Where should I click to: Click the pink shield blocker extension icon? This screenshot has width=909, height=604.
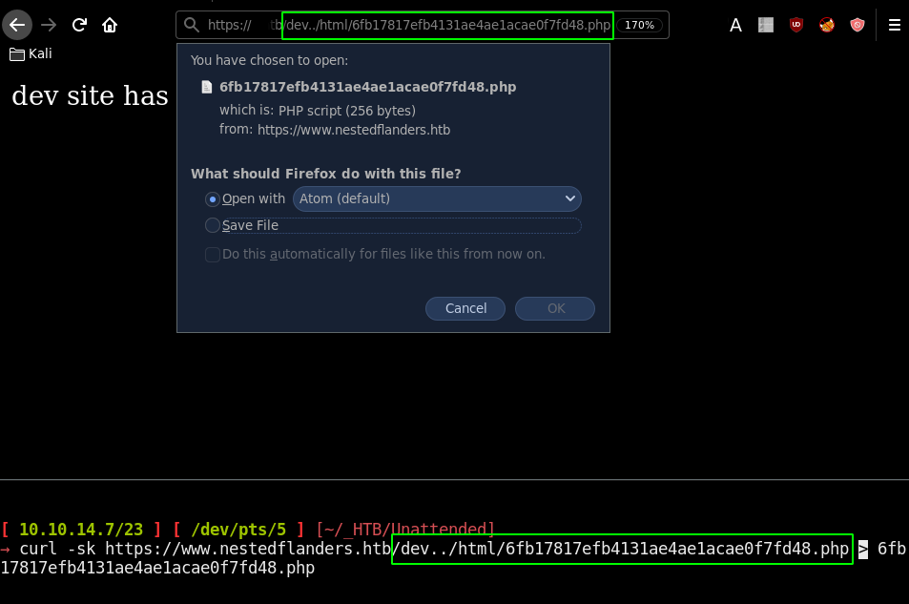[x=857, y=26]
